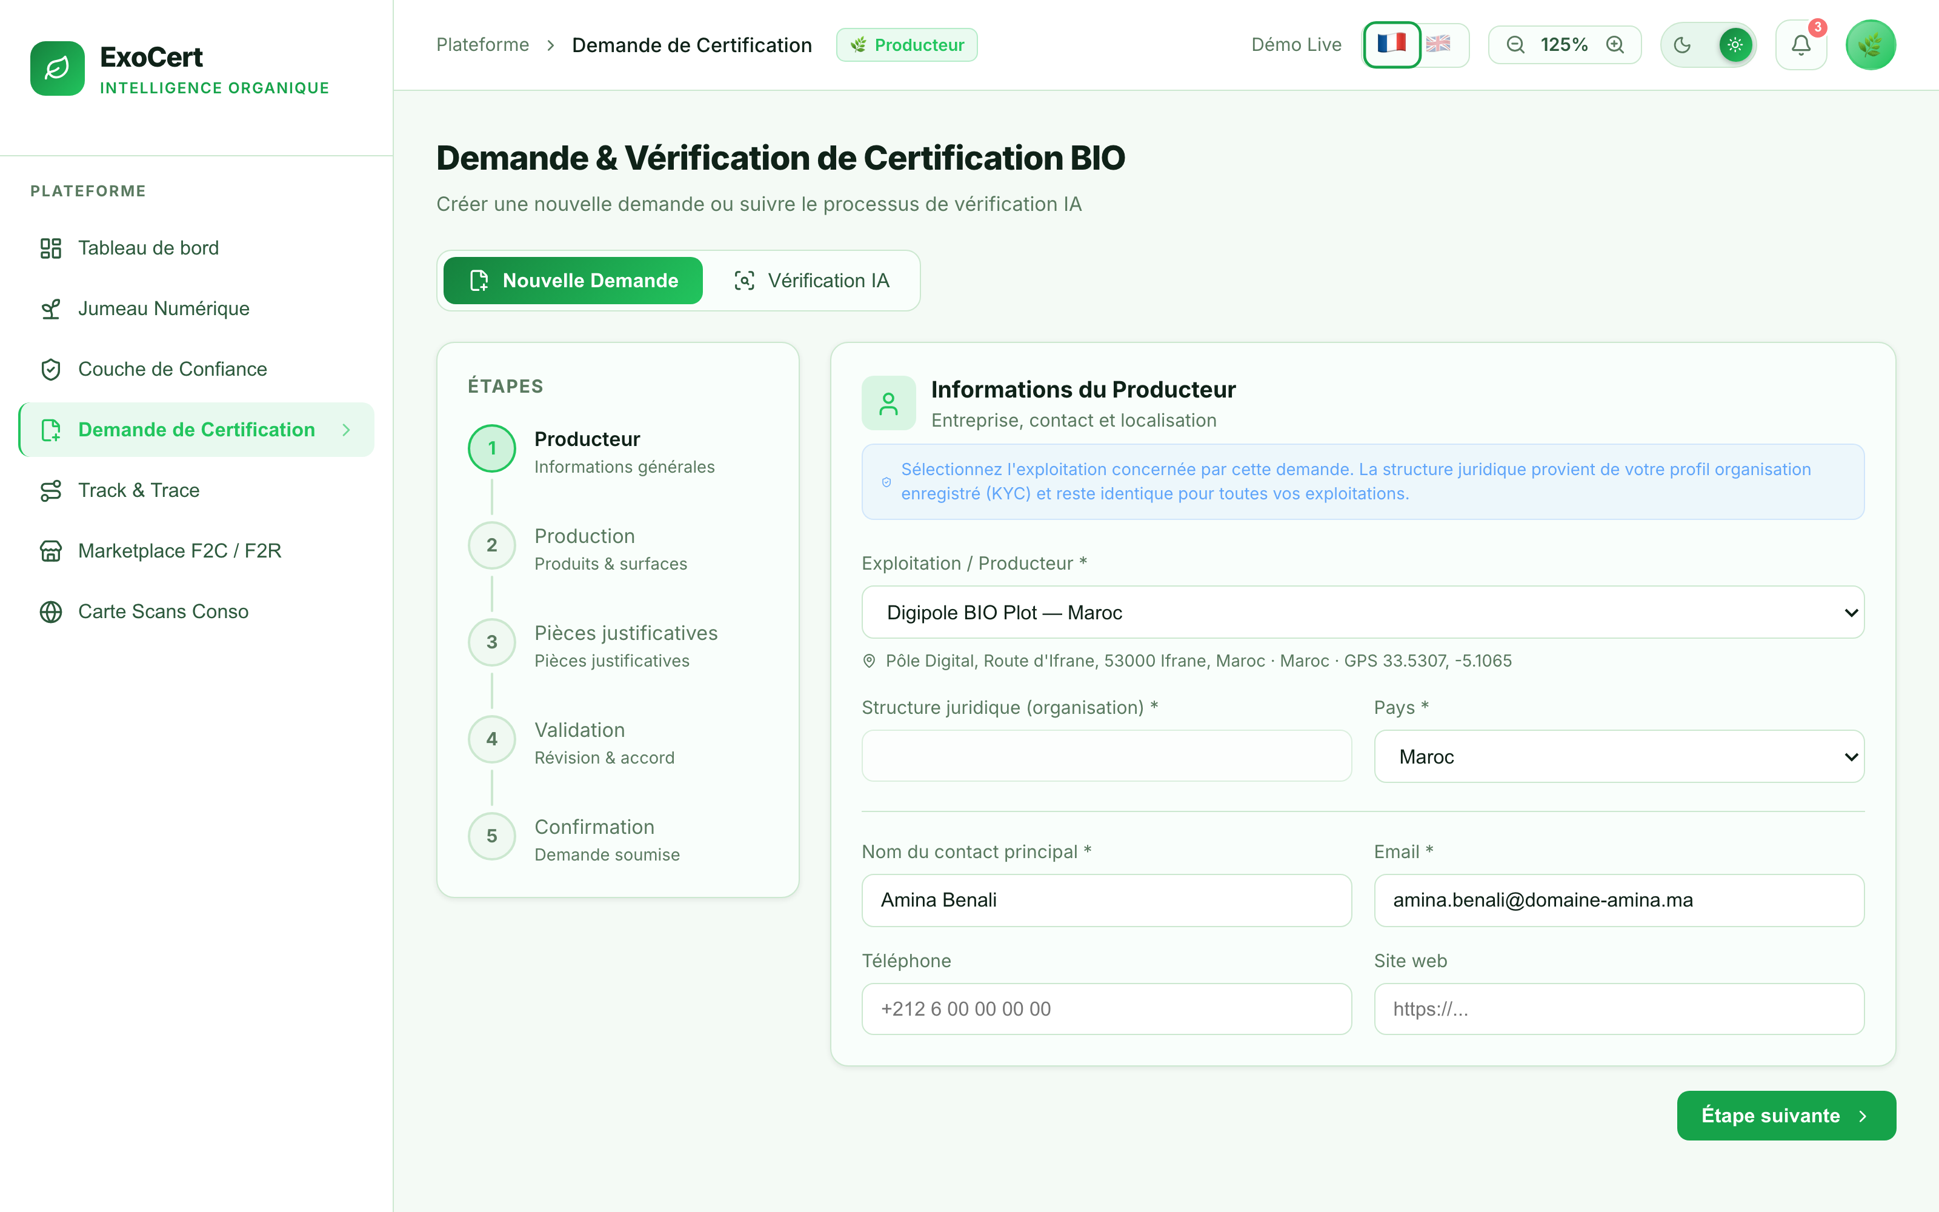Zoom in with the plus magnifier
The height and width of the screenshot is (1212, 1939).
click(x=1615, y=45)
